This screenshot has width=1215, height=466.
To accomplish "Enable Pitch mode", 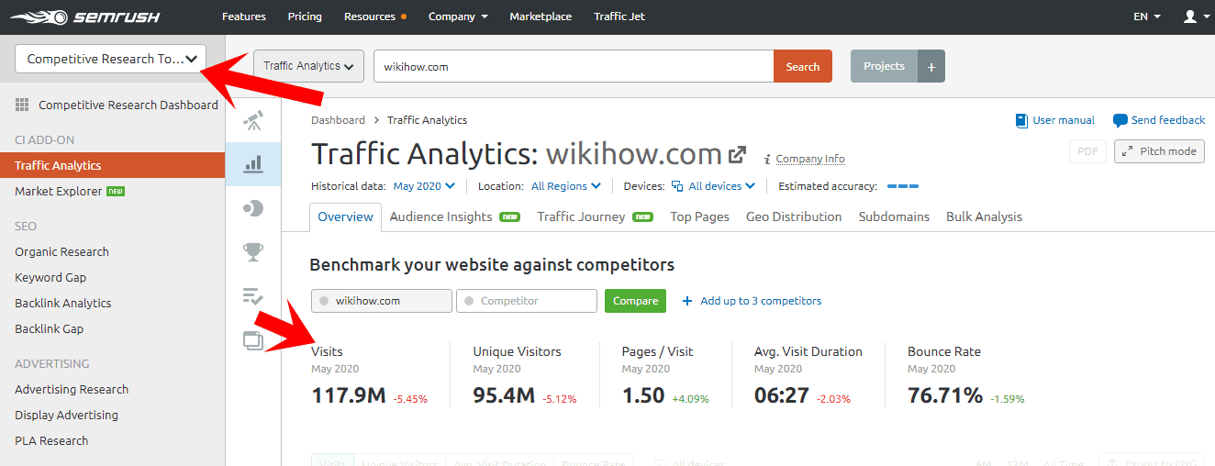I will tap(1159, 151).
